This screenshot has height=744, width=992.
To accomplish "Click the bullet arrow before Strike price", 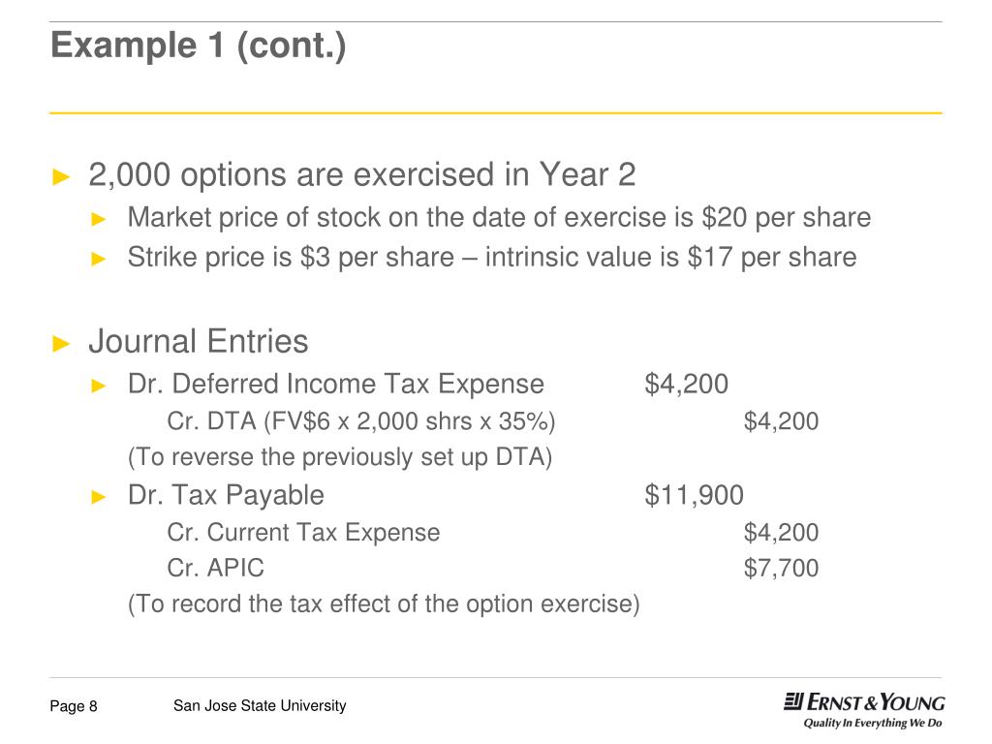I will [x=99, y=259].
